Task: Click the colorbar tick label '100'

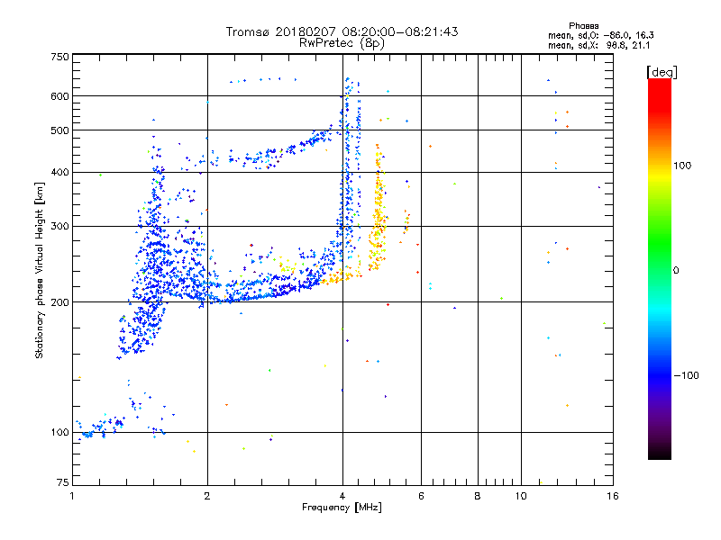Action: (682, 166)
